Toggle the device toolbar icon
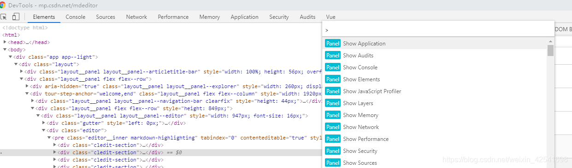Image resolution: width=572 pixels, height=168 pixels. point(15,17)
